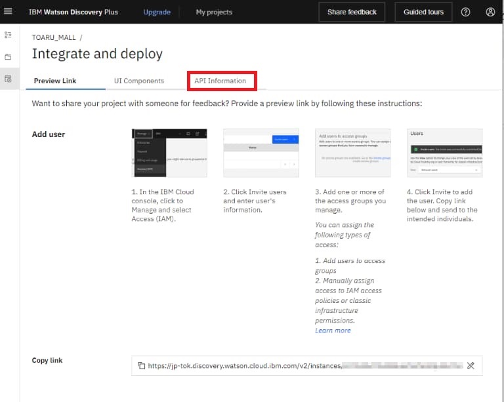Switch to the API Information tab
The height and width of the screenshot is (402, 504).
[x=220, y=81]
